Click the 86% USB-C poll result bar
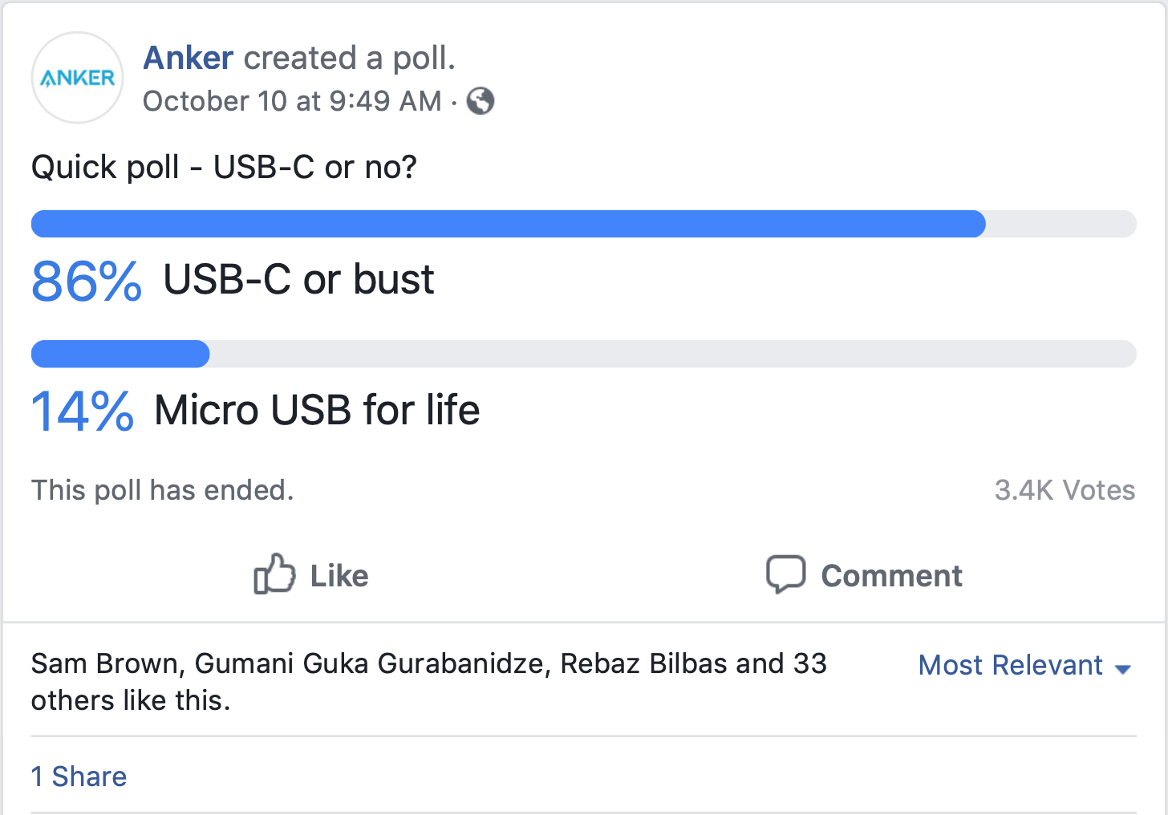Image resolution: width=1168 pixels, height=815 pixels. (508, 224)
